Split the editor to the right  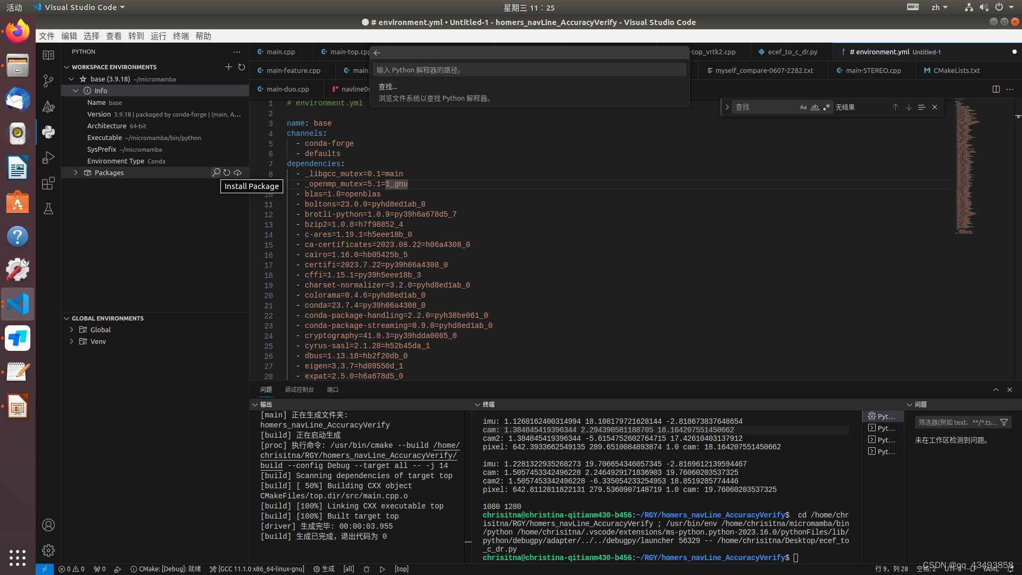(996, 89)
